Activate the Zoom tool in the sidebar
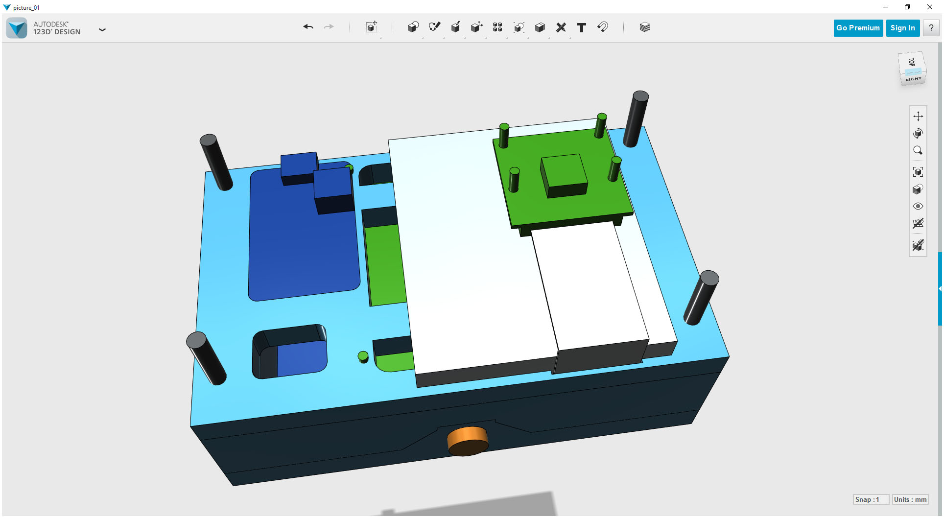Screen dimensions: 944x518 (918, 150)
